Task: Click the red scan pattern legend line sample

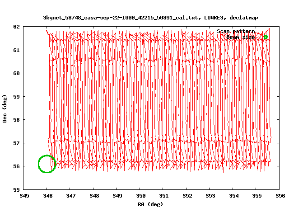Action: (x=266, y=31)
